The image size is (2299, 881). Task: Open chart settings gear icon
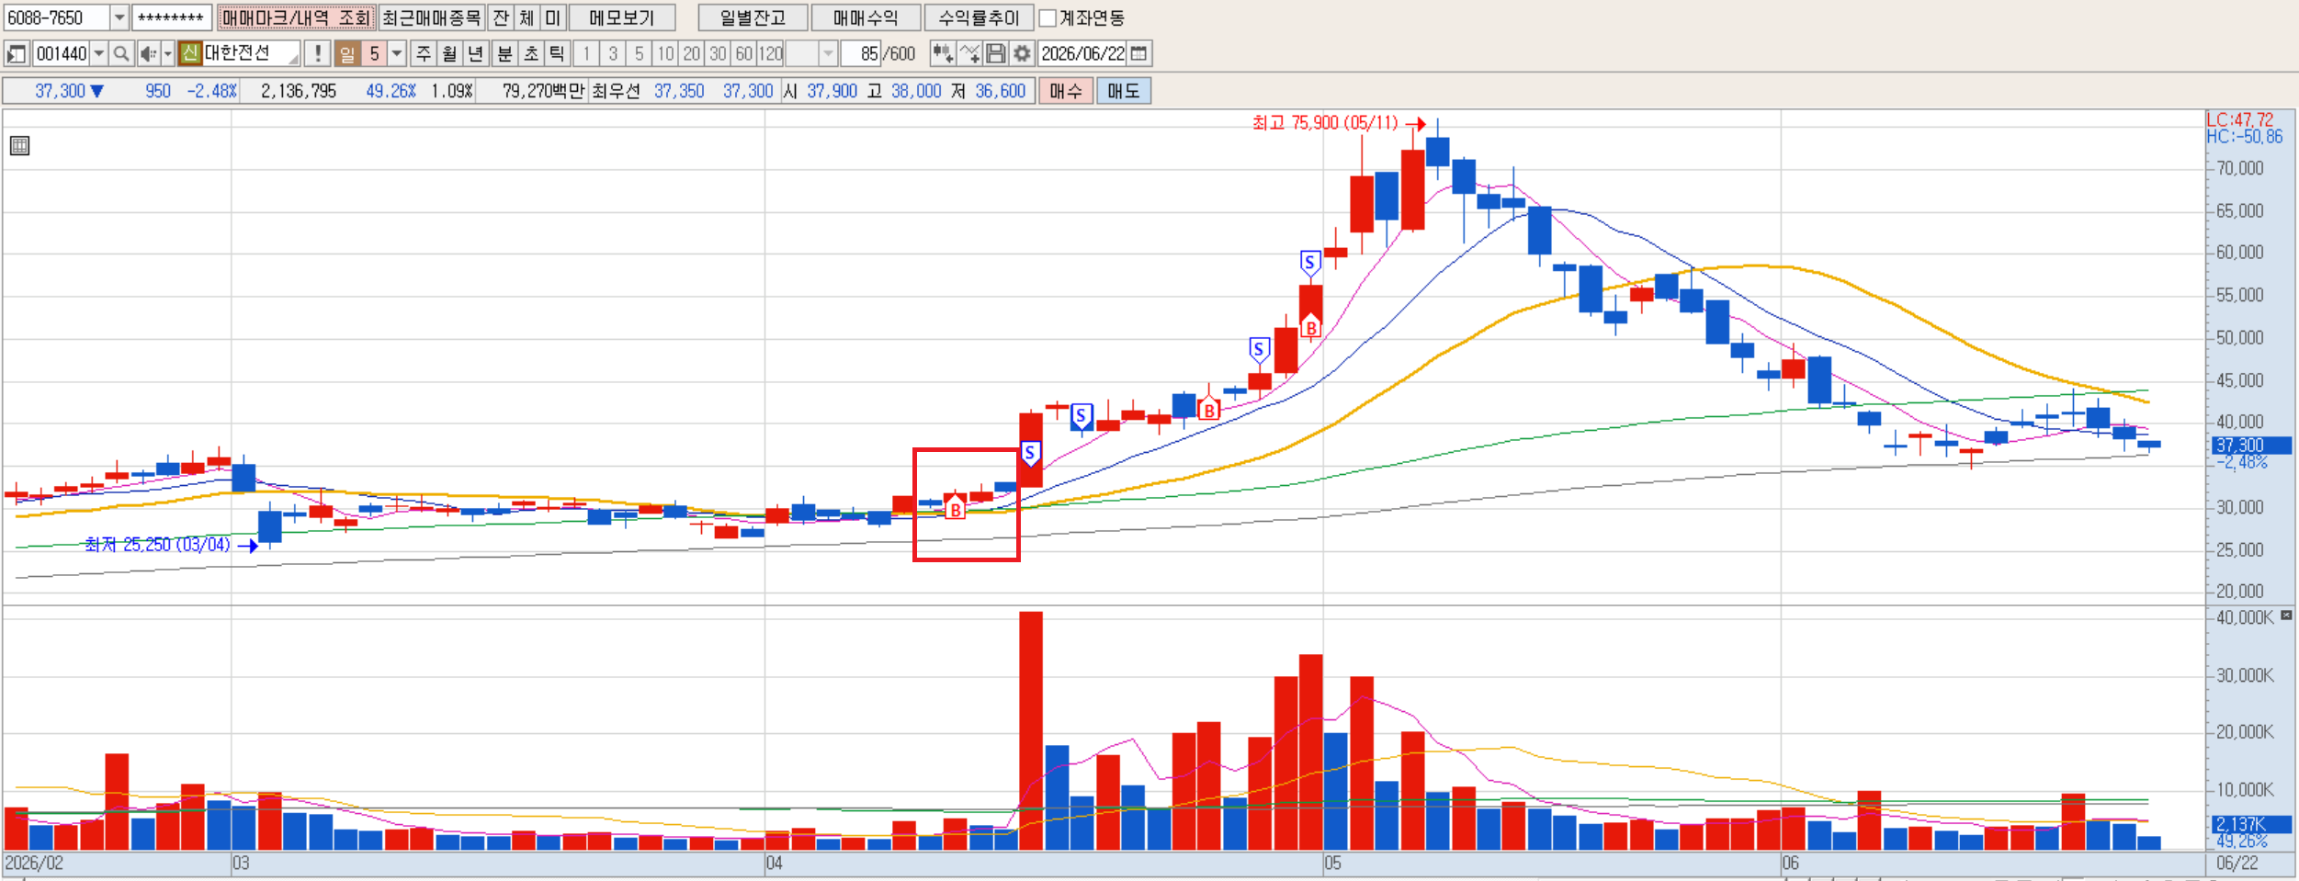[1022, 54]
